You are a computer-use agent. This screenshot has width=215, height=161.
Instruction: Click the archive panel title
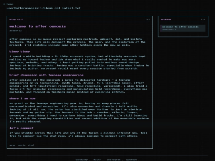click(x=166, y=19)
